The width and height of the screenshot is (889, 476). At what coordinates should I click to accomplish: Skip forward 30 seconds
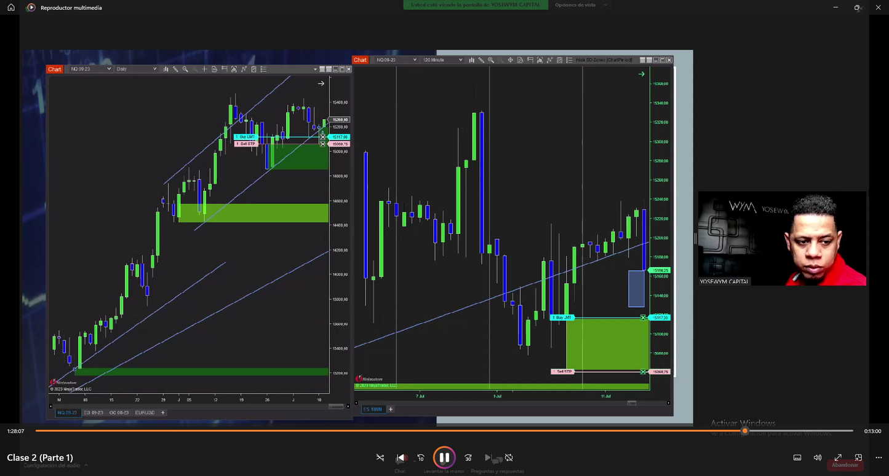coord(468,458)
